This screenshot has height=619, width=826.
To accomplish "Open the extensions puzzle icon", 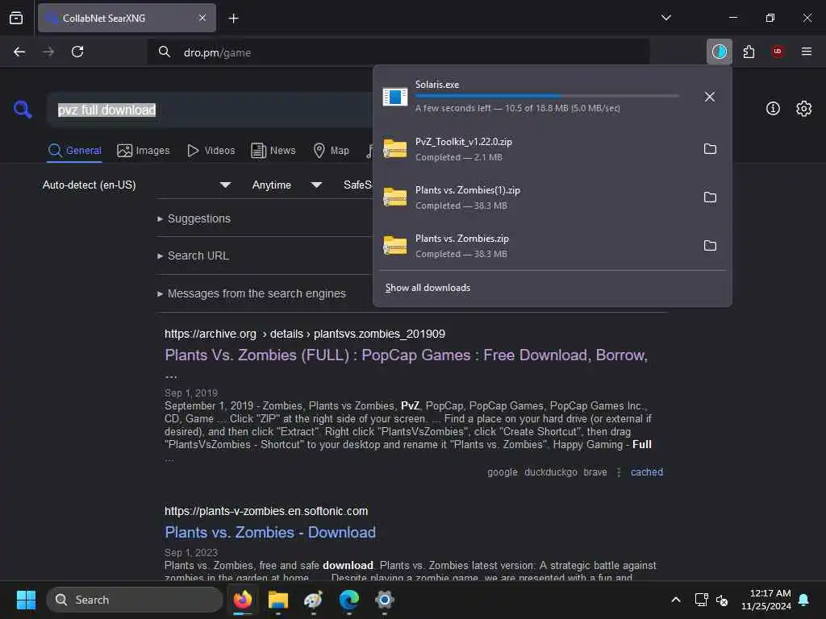I will pyautogui.click(x=749, y=52).
